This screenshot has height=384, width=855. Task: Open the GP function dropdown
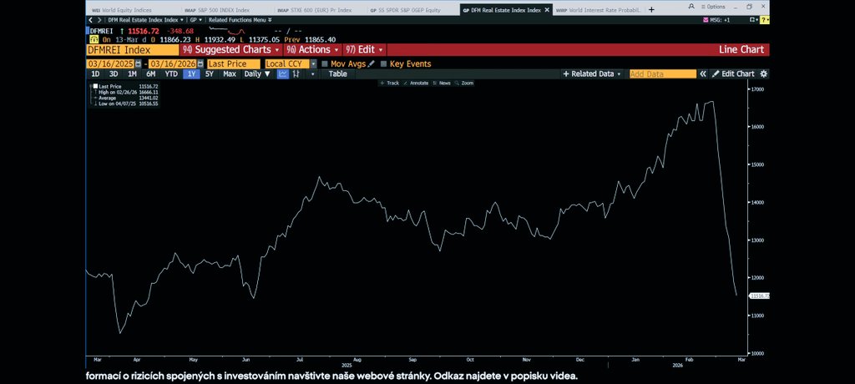click(195, 20)
